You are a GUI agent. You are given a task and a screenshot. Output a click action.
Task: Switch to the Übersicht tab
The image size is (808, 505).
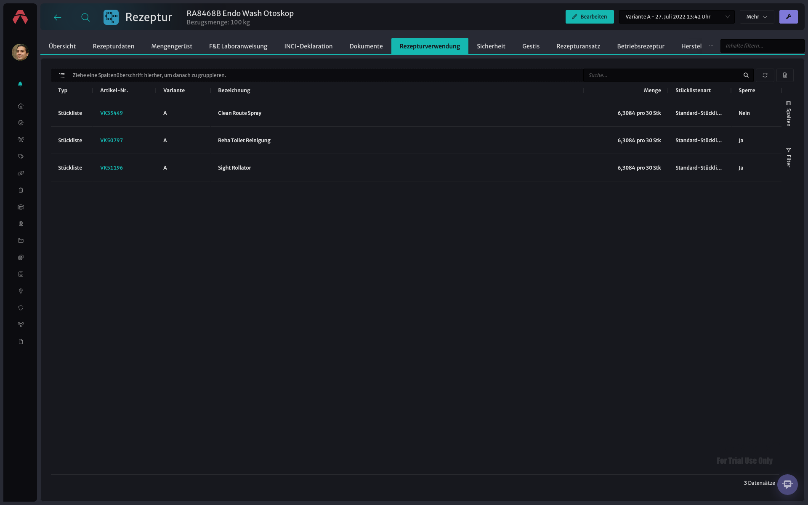click(62, 46)
